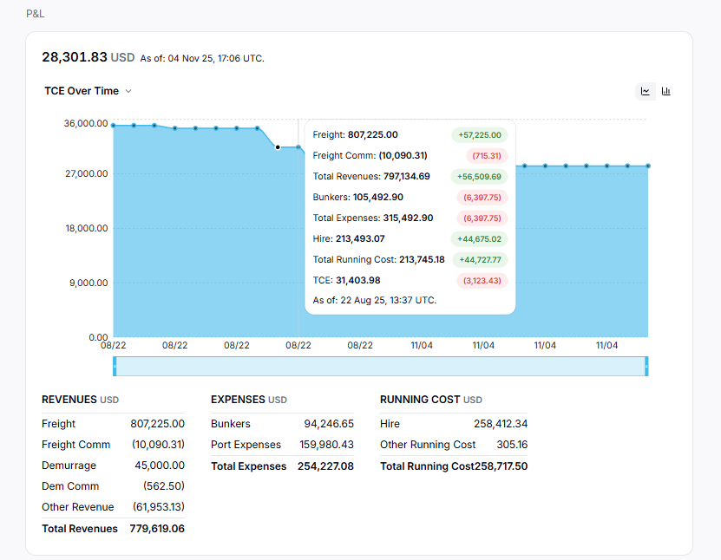Select Demurrage value 45,000.00
The width and height of the screenshot is (721, 560).
coord(160,466)
